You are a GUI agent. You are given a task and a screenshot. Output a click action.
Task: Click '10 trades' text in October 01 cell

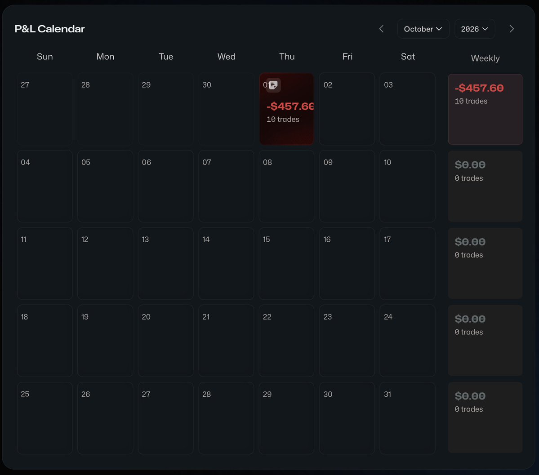click(283, 119)
